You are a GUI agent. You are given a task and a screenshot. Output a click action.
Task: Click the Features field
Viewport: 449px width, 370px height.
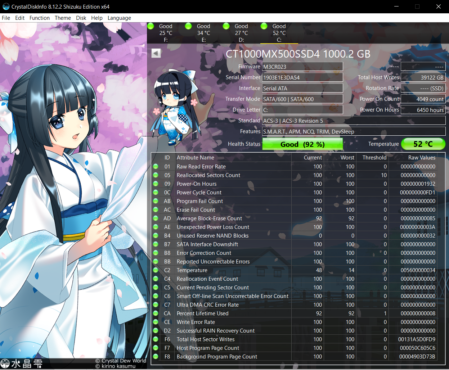coord(354,131)
